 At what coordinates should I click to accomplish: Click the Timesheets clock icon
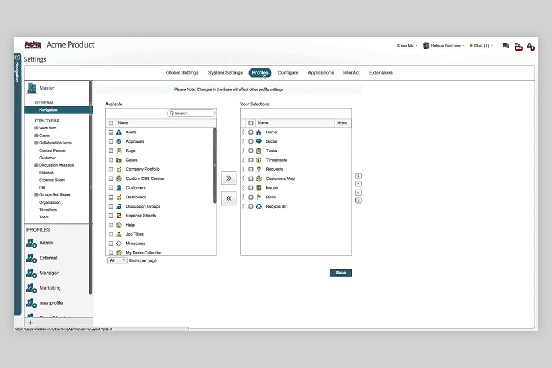coord(259,160)
